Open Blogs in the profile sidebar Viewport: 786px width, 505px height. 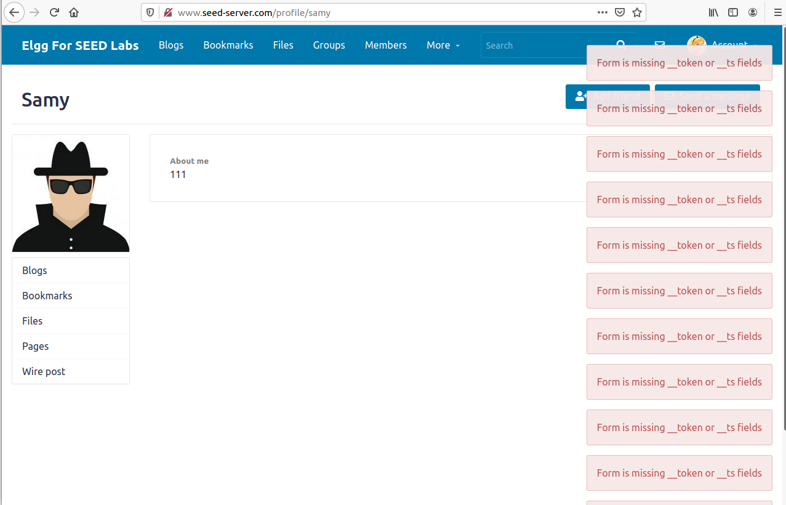(x=71, y=270)
